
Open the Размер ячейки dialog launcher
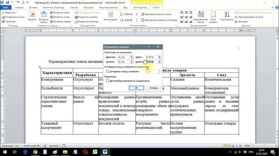(177, 26)
